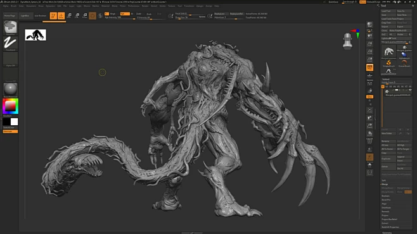Collapse the Merge section
This screenshot has height=234, width=417.
pos(385,184)
